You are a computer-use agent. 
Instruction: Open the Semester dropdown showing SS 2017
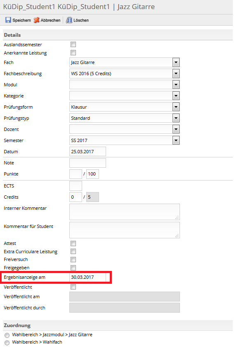click(124, 140)
